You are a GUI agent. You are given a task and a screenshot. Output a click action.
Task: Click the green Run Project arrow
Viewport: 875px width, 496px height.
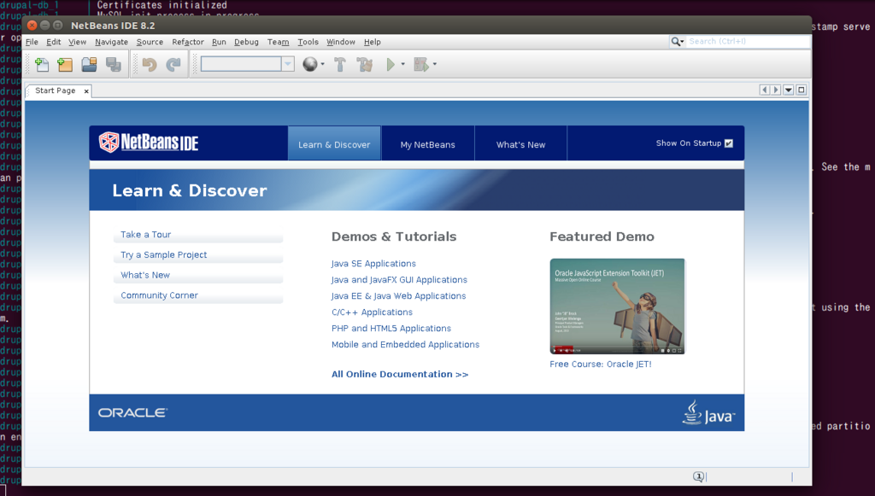click(x=391, y=65)
